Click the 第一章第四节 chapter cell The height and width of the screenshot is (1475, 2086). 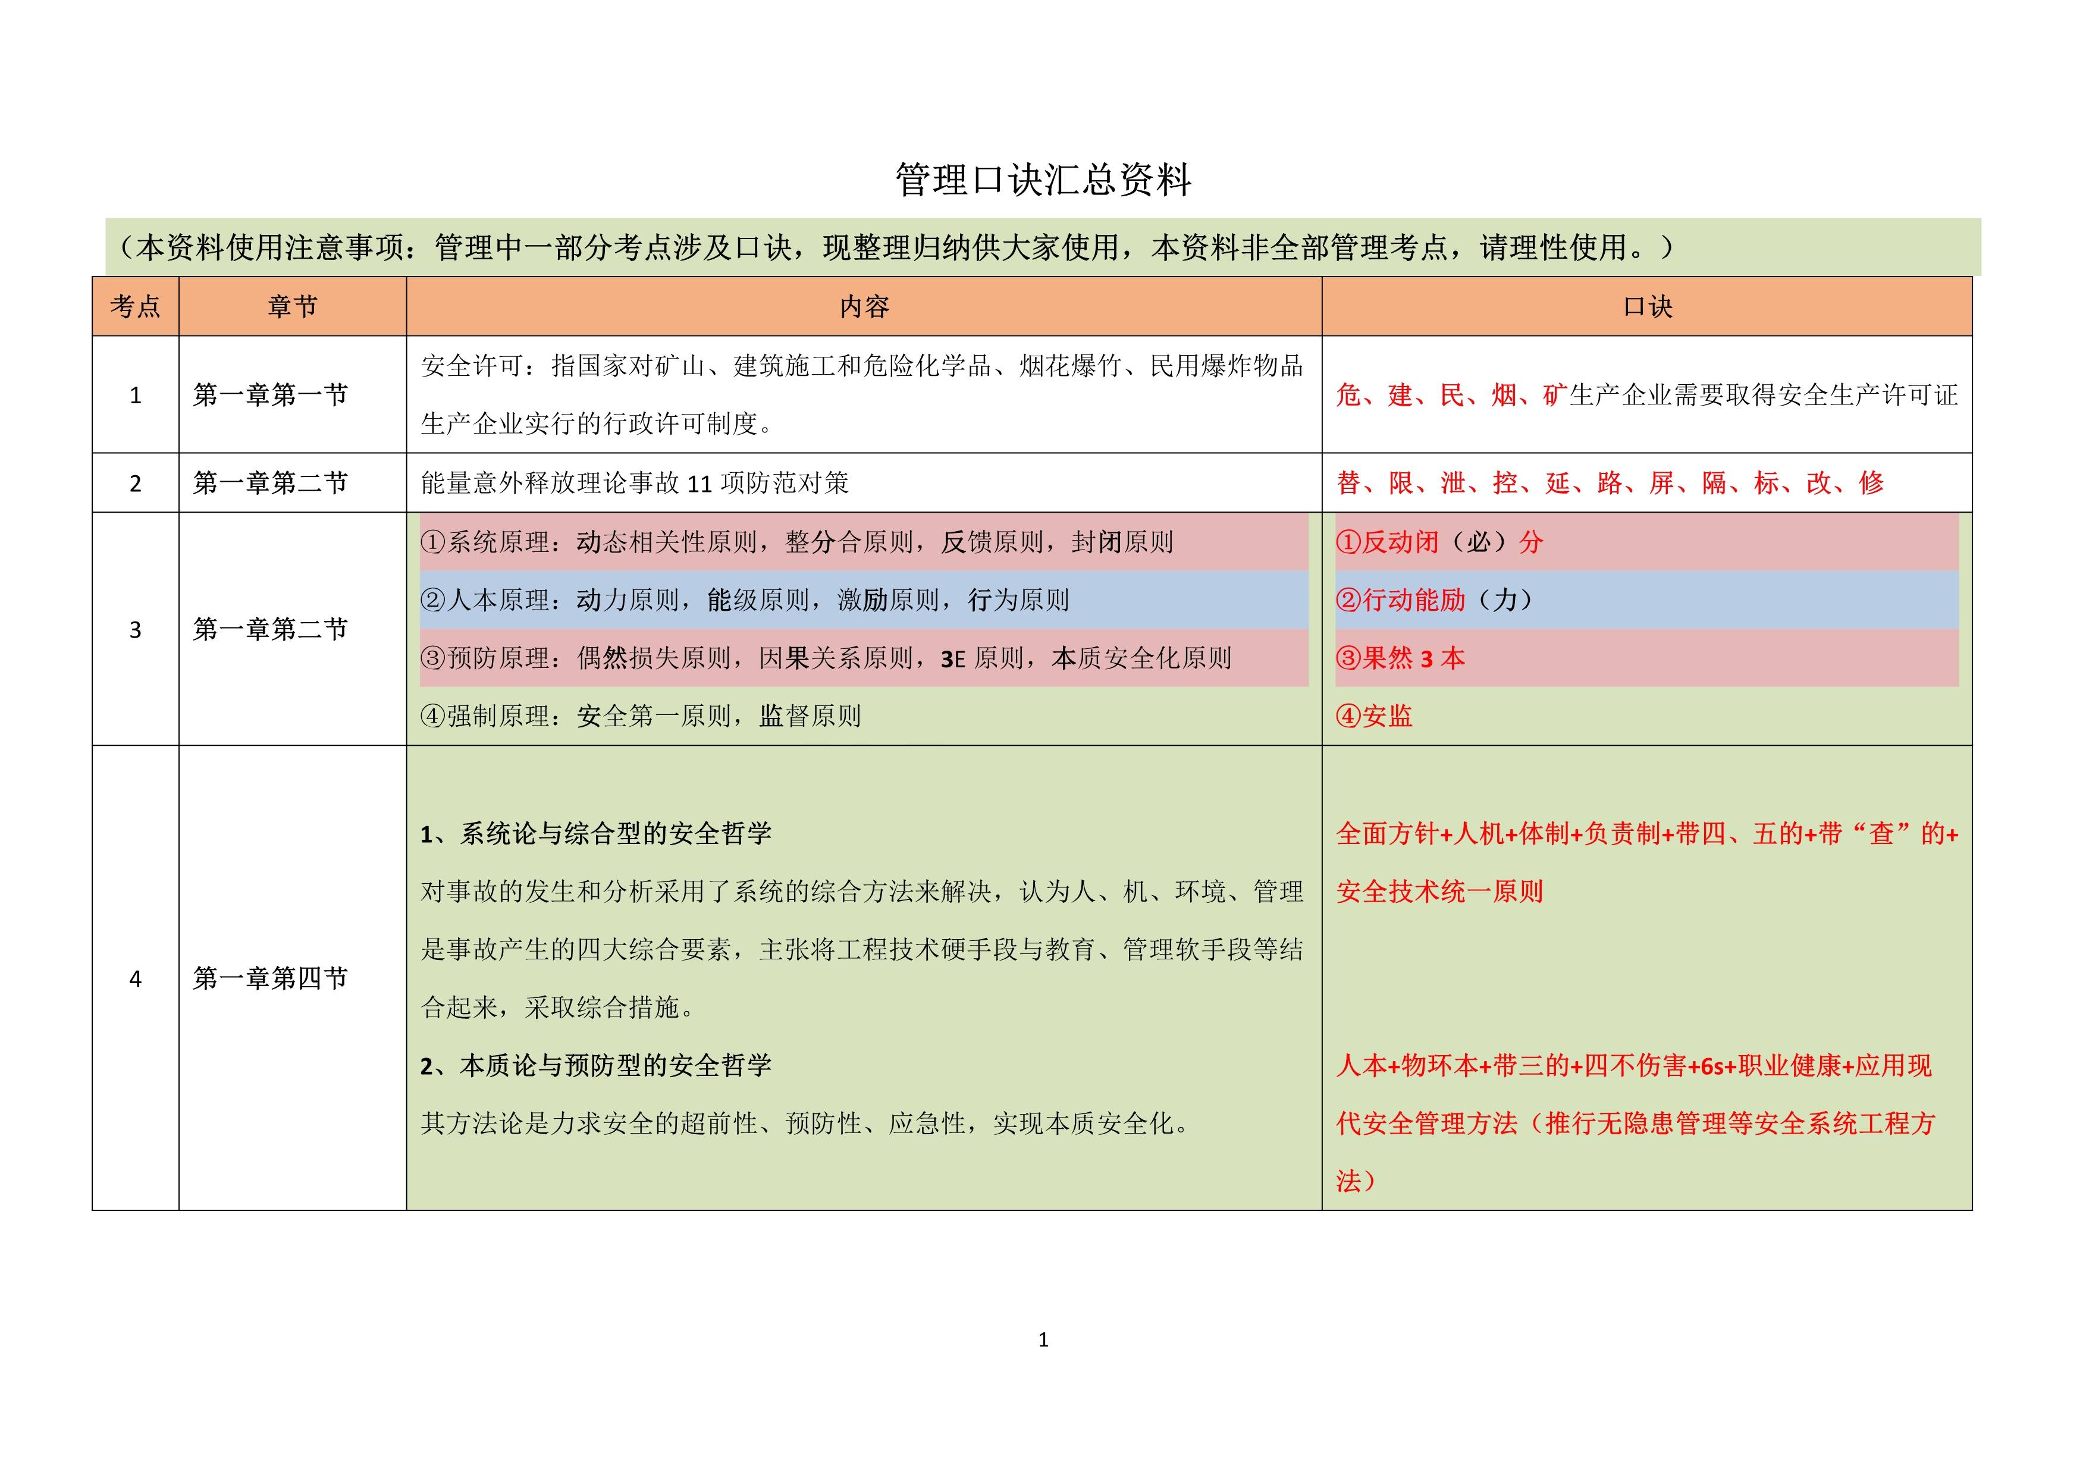271,978
